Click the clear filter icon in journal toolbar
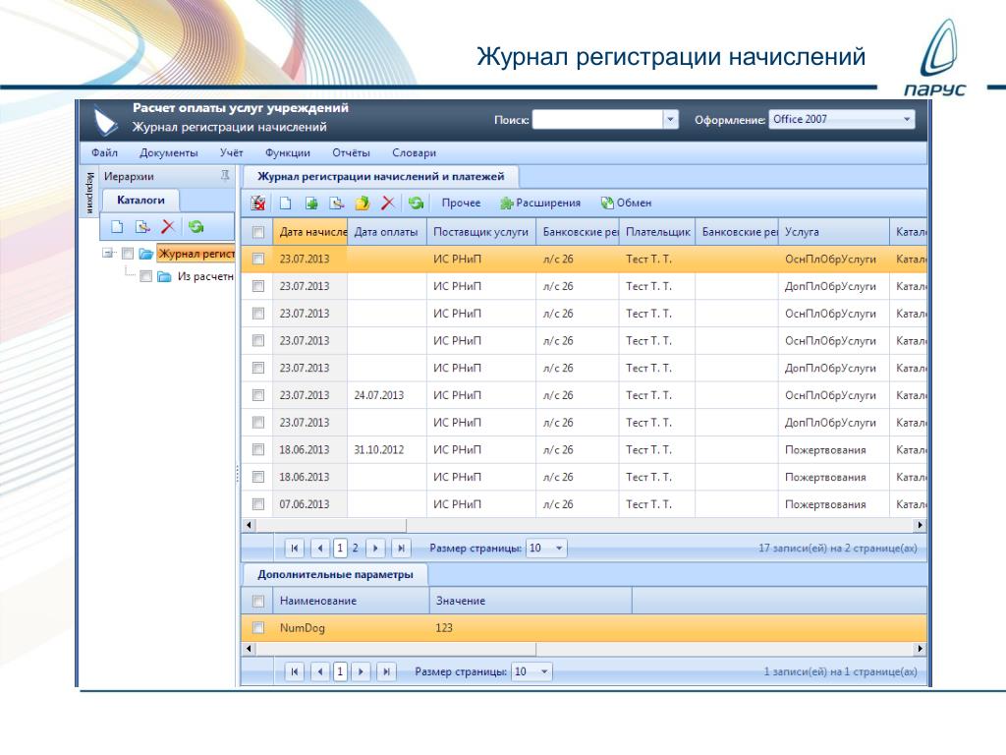The height and width of the screenshot is (755, 1006). 258,203
